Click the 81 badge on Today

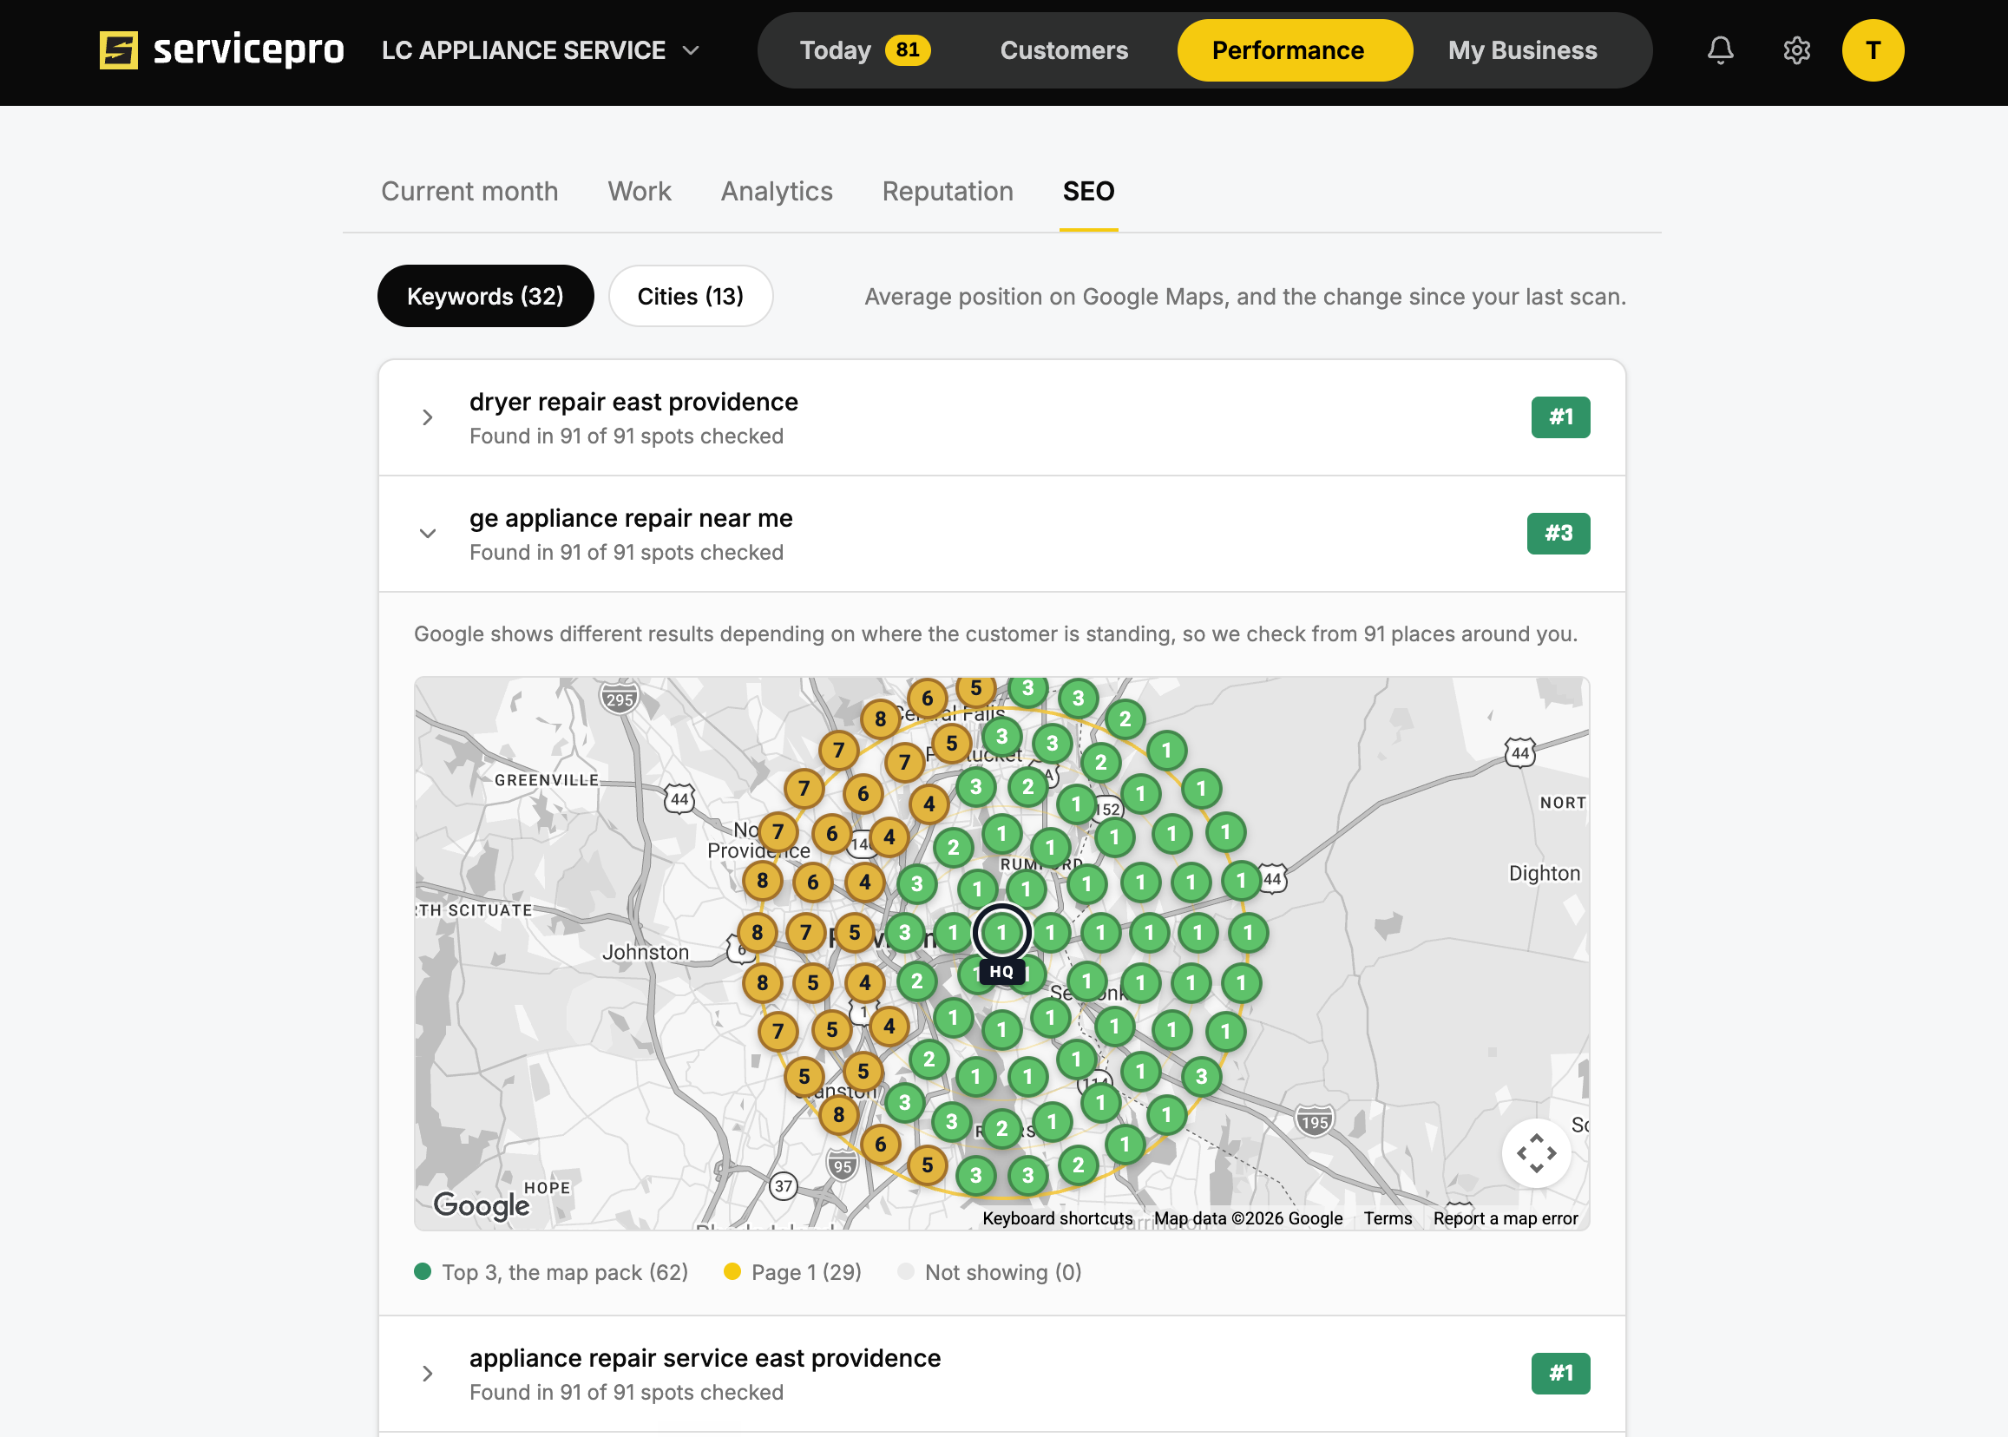907,49
